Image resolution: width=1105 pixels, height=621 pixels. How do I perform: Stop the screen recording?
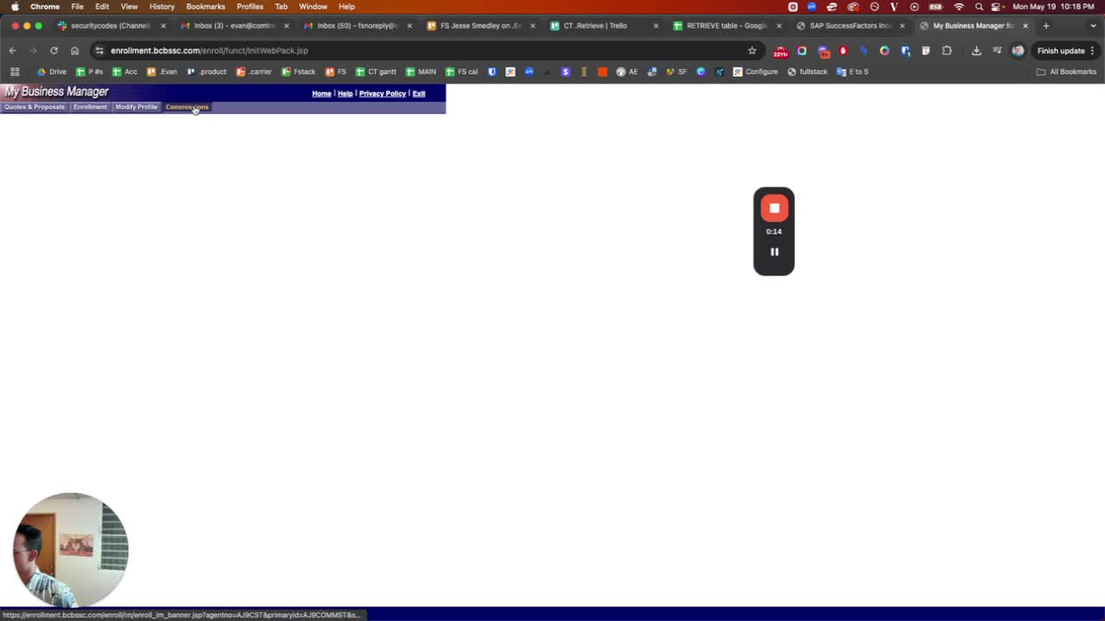(x=774, y=208)
